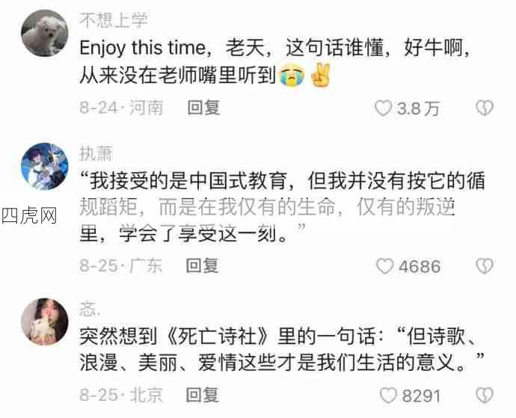Dislike the 不想上学 comment with broken heart
This screenshot has width=516, height=418.
[485, 108]
